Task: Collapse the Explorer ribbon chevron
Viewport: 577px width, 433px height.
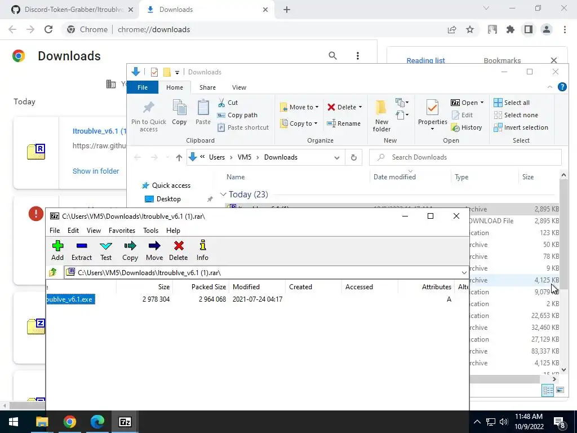Action: pyautogui.click(x=550, y=87)
